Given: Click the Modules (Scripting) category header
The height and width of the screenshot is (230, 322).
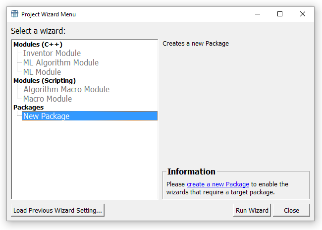Looking at the screenshot, I should 44,80.
